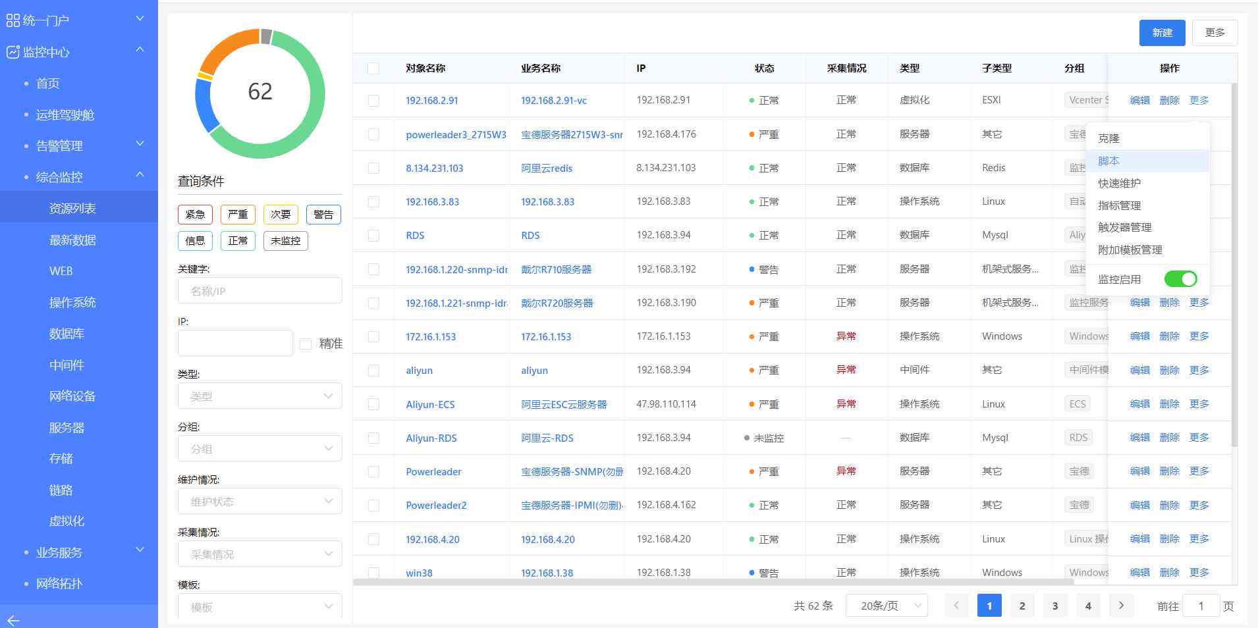Go to page 2
The height and width of the screenshot is (628, 1258).
[x=1022, y=606]
